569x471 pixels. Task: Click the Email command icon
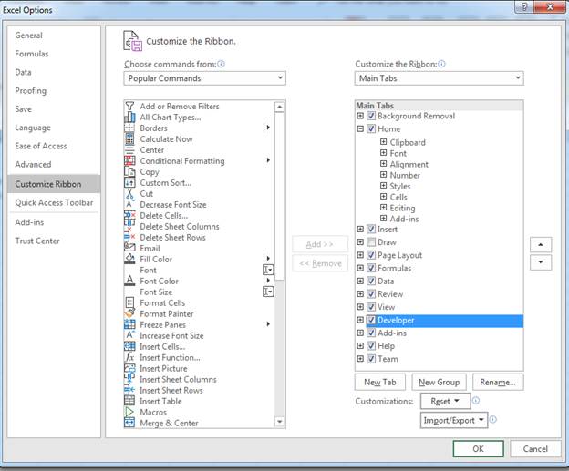pos(129,248)
